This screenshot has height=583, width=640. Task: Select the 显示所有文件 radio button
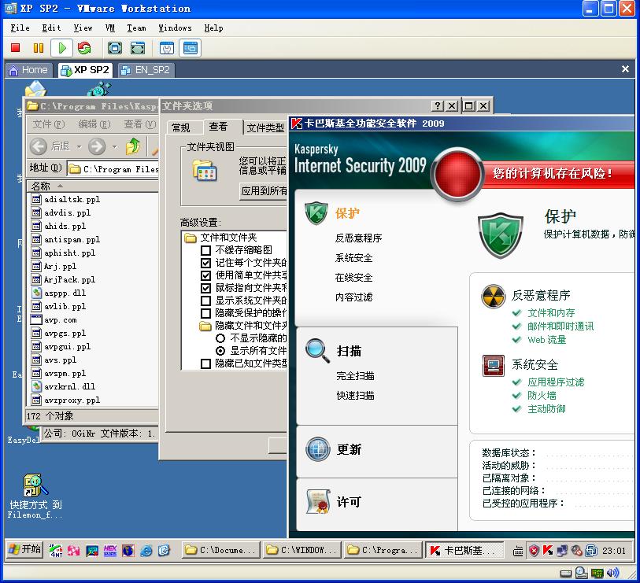(x=220, y=351)
